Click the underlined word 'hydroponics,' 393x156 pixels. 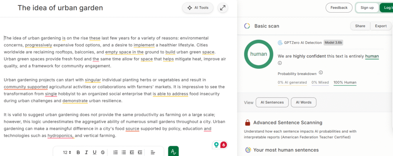click(x=61, y=136)
